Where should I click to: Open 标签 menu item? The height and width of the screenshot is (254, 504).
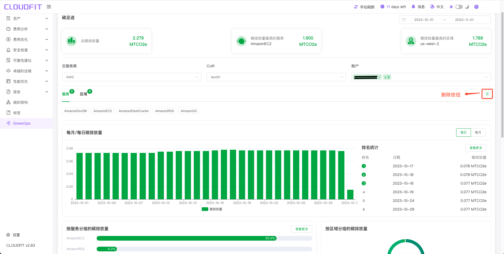coord(26,113)
